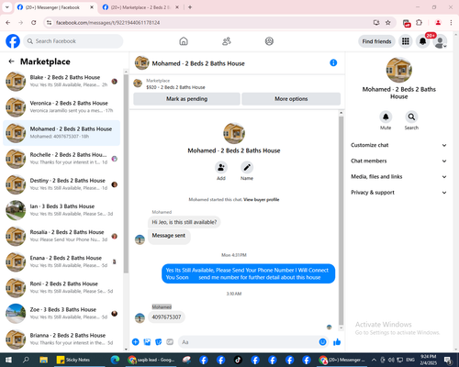
Task: Click the chat message scrollbar
Action: pos(341,220)
